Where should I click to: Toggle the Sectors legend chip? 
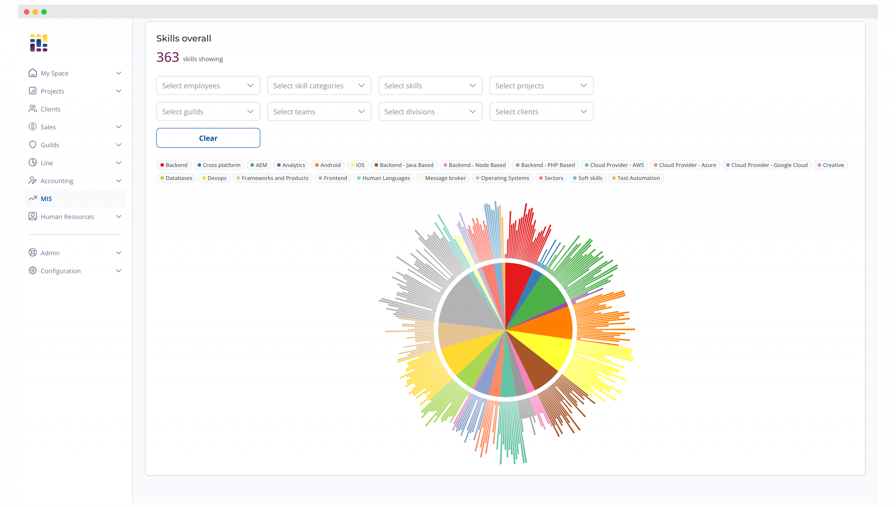coord(551,178)
